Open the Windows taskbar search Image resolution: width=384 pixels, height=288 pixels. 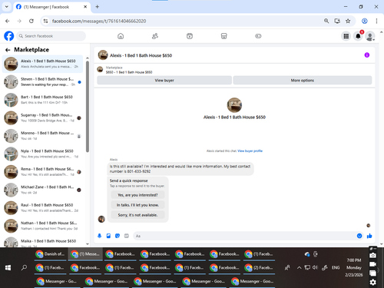pyautogui.click(x=24, y=268)
